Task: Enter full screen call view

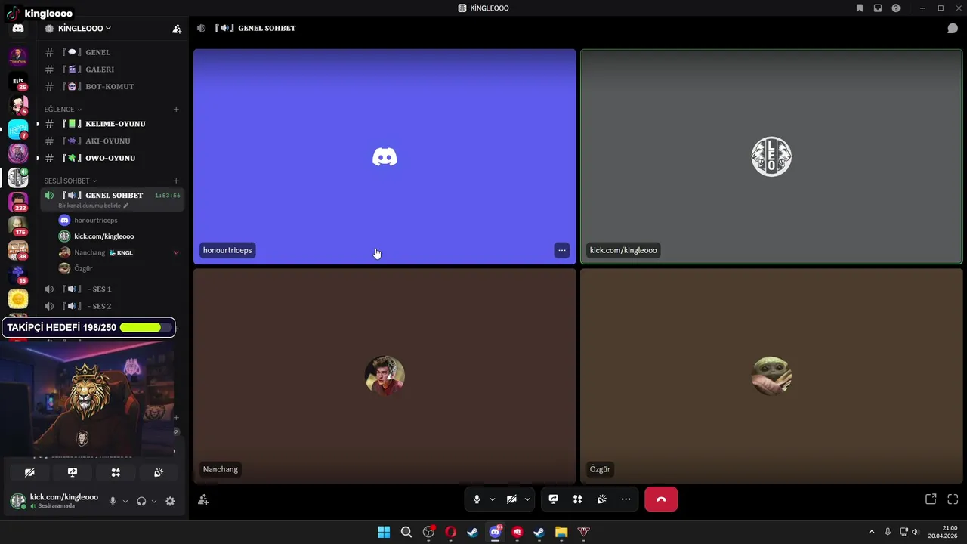Action: point(953,499)
